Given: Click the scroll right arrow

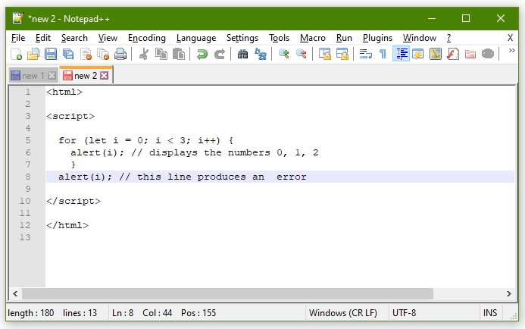Looking at the screenshot, I should 508,294.
